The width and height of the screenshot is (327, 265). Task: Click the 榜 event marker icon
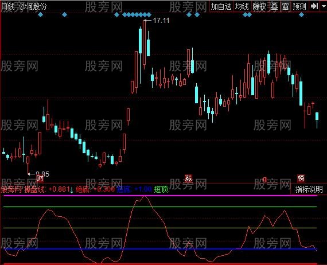click(301, 178)
